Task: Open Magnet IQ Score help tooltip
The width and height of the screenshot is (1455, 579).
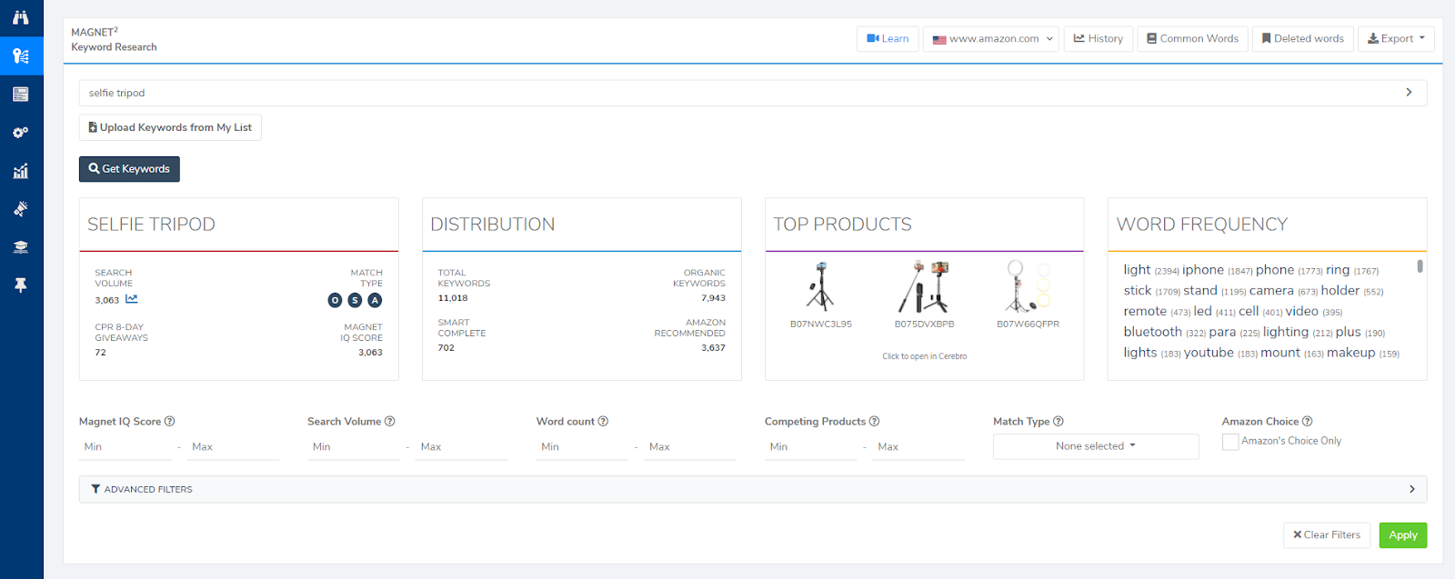Action: [x=170, y=421]
